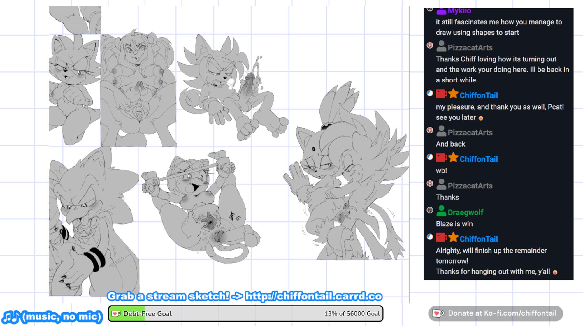The width and height of the screenshot is (583, 326).
Task: Click the "13% of $6000 Goal" text
Action: point(352,313)
